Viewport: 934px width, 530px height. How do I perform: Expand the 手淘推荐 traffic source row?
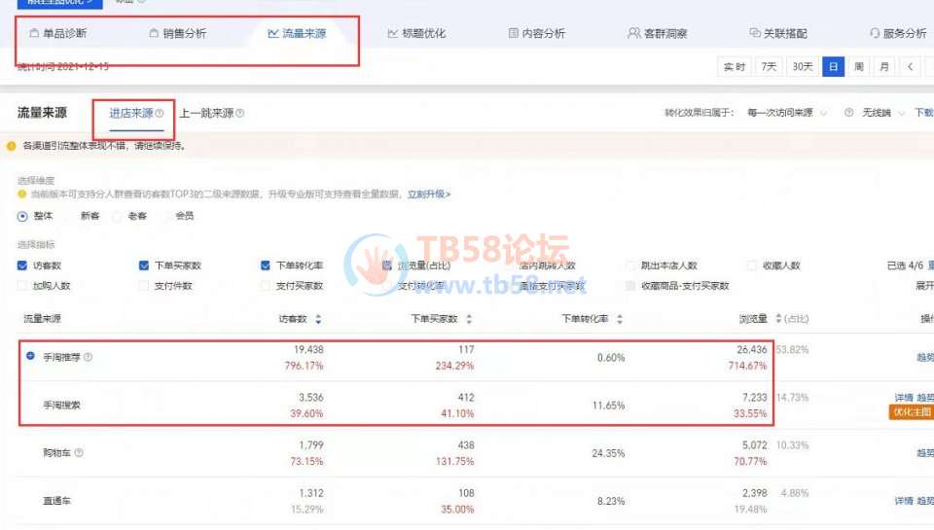(x=30, y=357)
